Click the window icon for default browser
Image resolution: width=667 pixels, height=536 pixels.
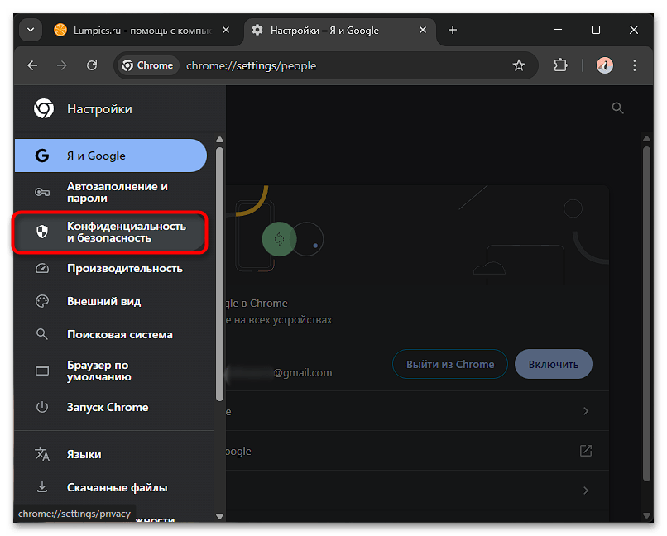tap(41, 371)
